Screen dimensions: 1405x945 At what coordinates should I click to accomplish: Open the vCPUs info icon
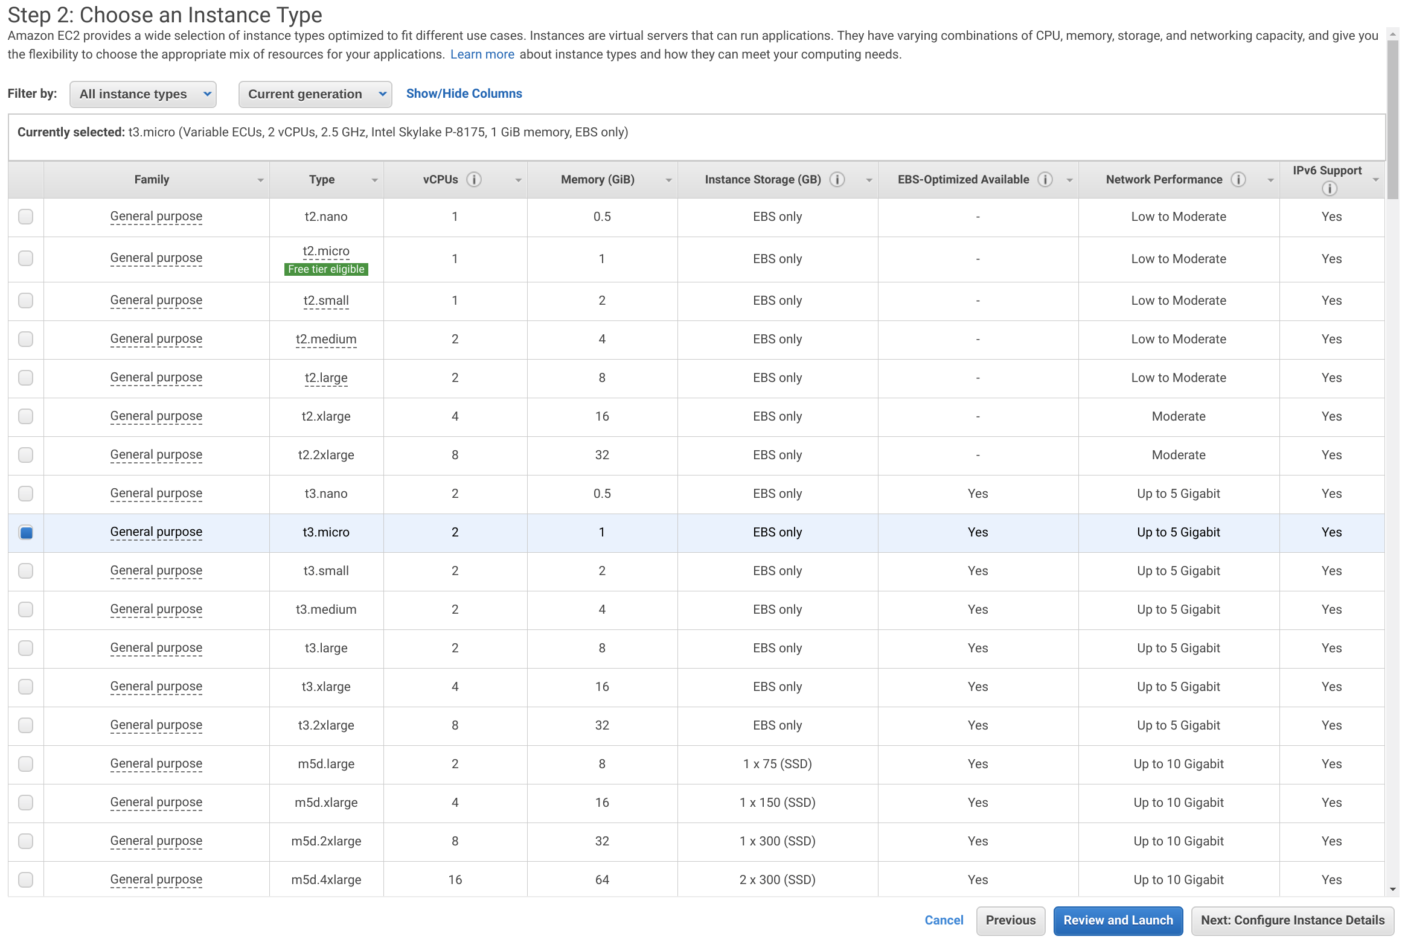(x=474, y=180)
